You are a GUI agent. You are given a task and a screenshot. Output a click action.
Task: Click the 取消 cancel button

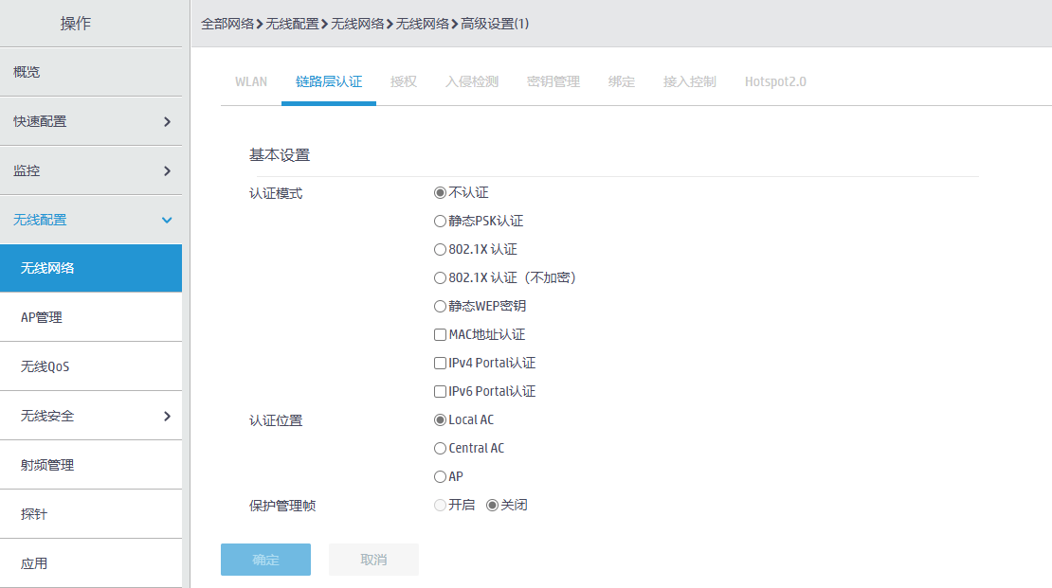(x=373, y=560)
